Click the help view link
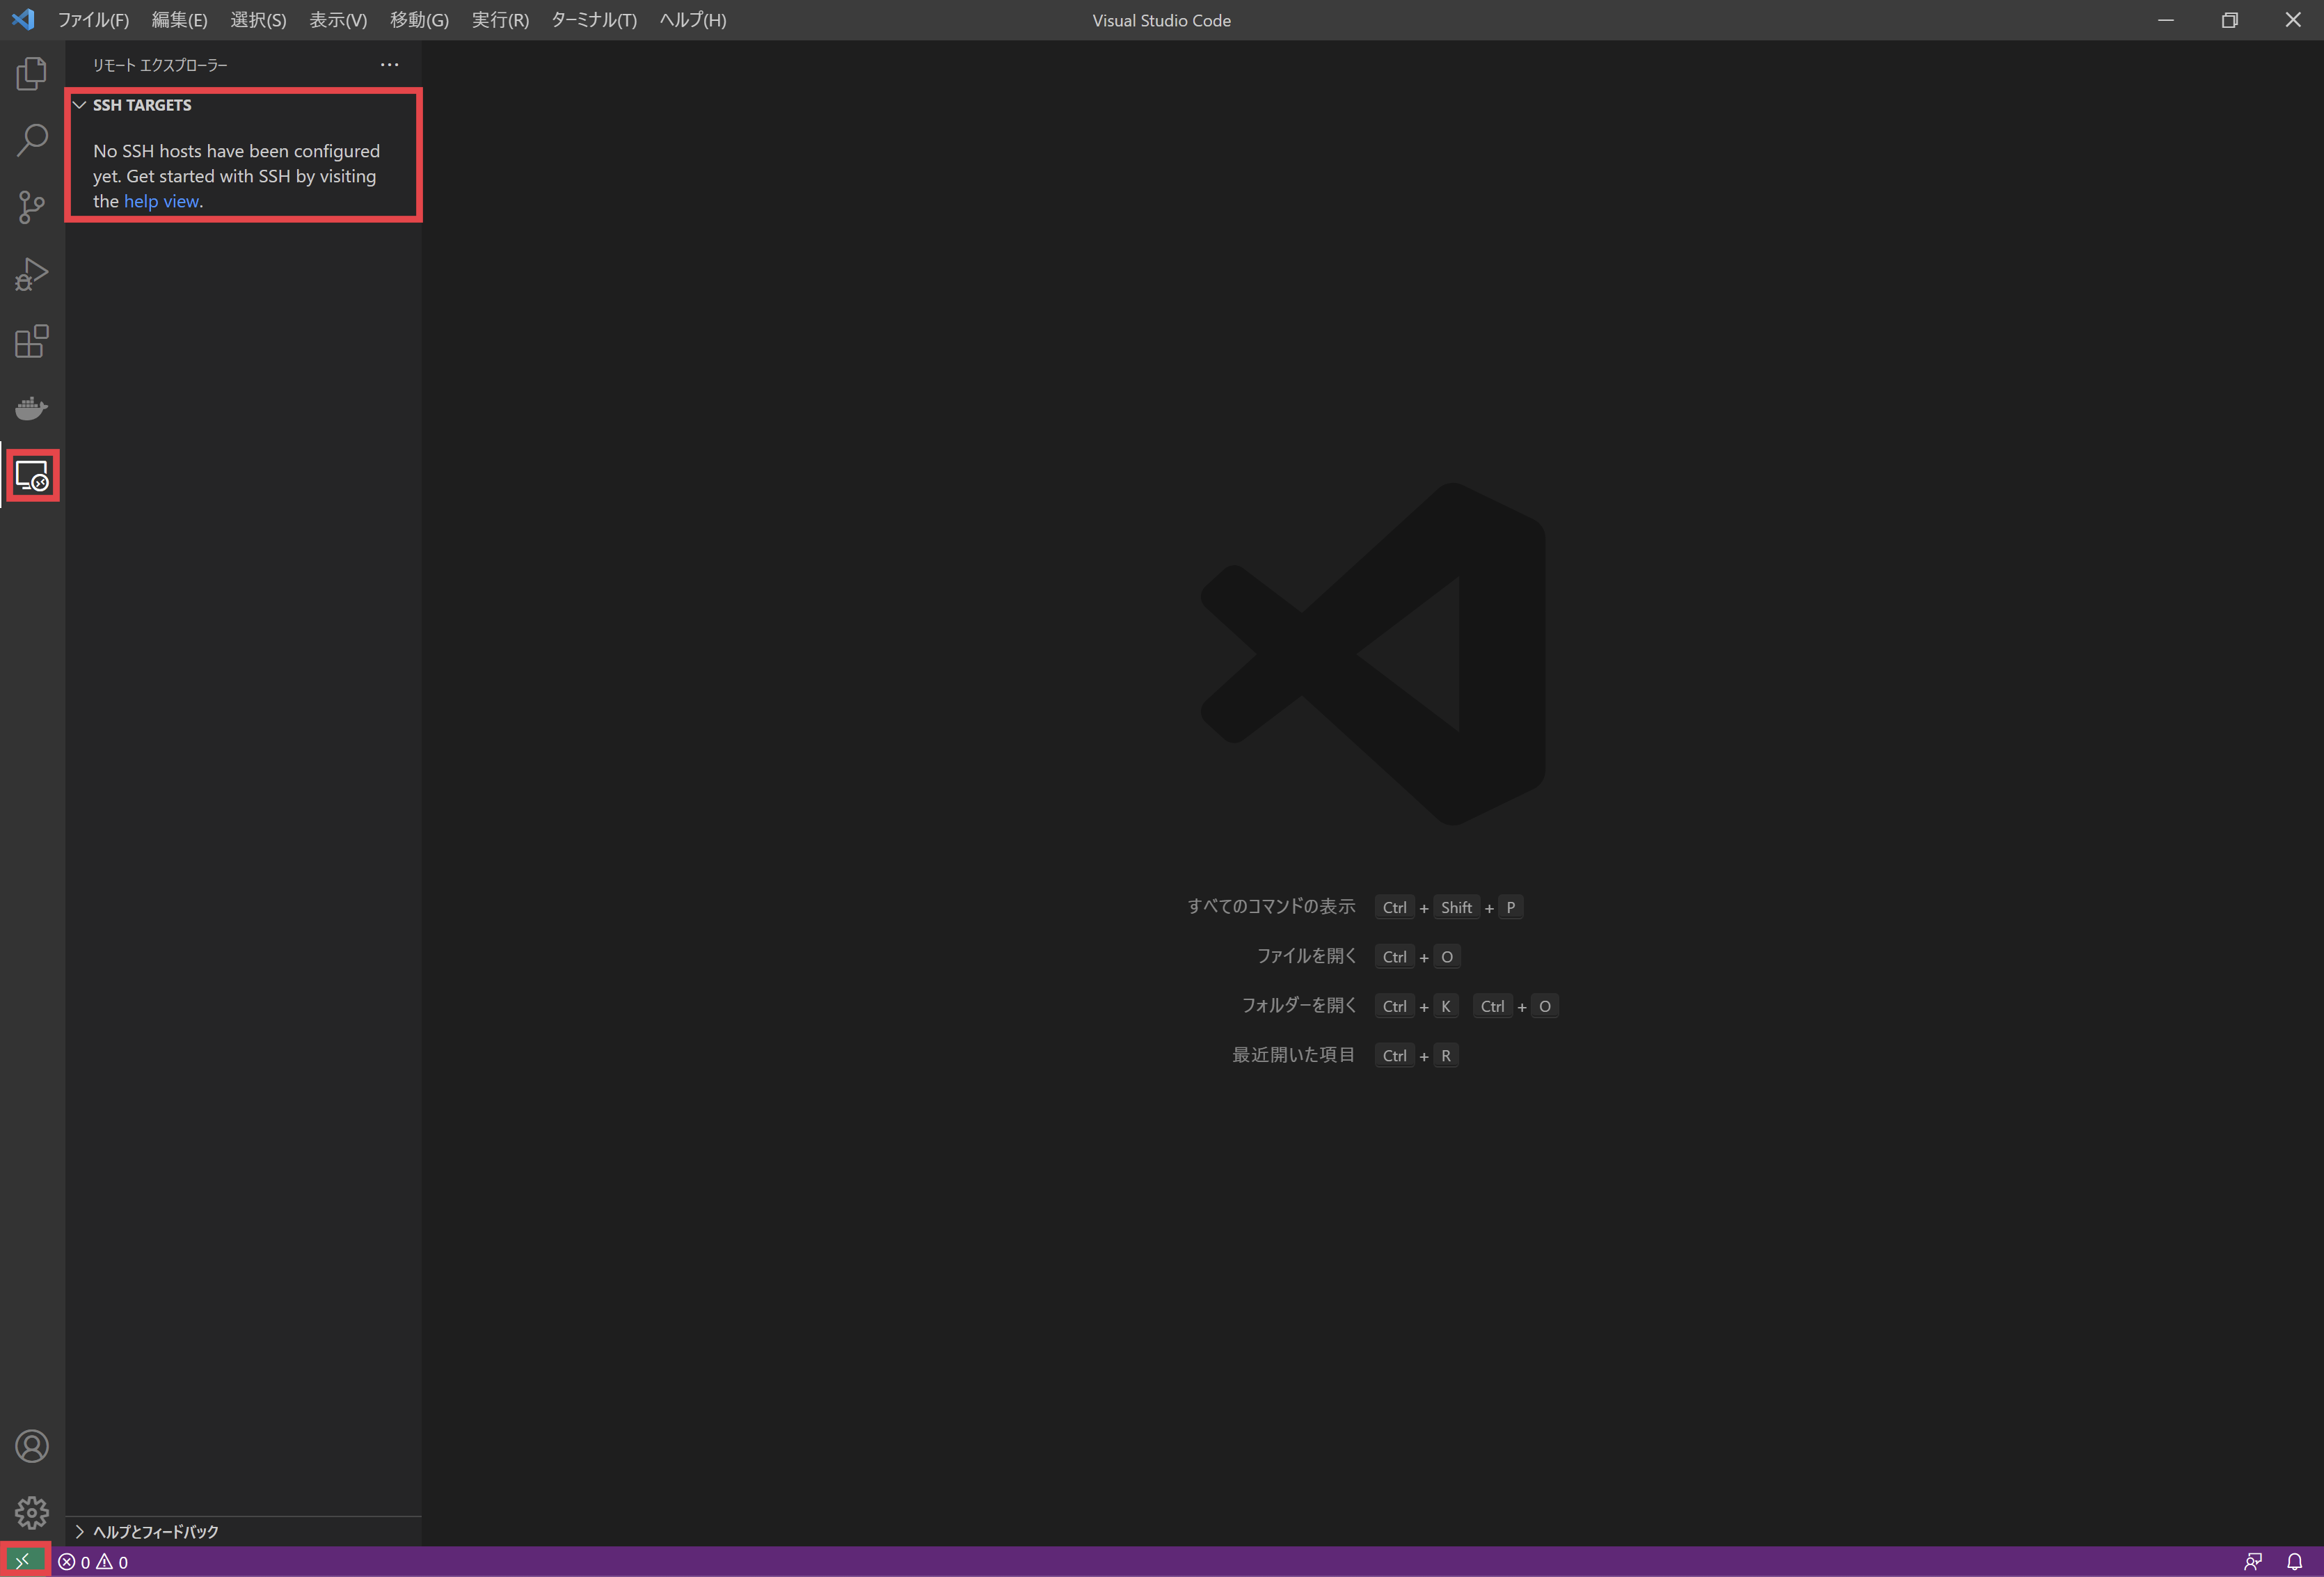The height and width of the screenshot is (1577, 2324). tap(161, 201)
